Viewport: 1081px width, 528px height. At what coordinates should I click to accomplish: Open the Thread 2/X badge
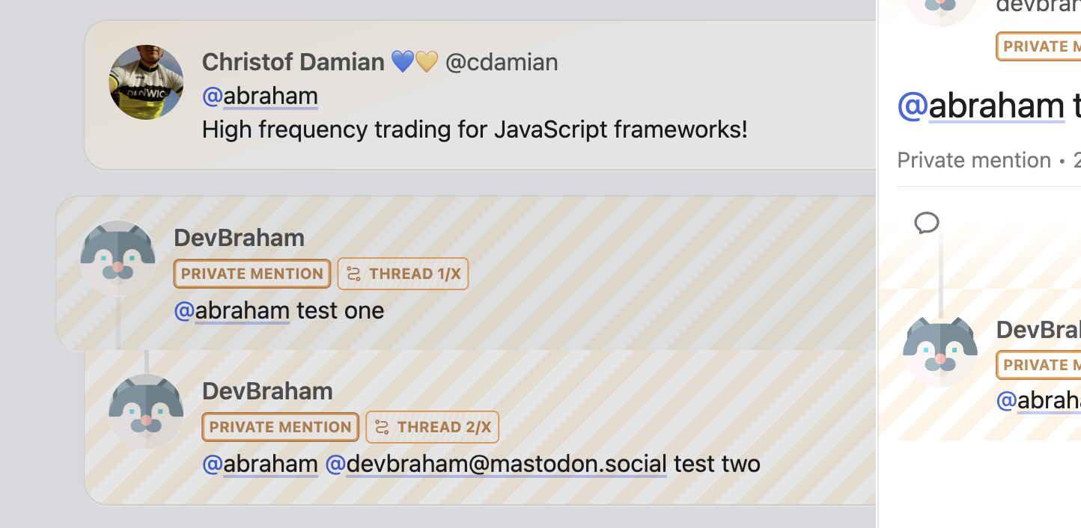[x=432, y=427]
